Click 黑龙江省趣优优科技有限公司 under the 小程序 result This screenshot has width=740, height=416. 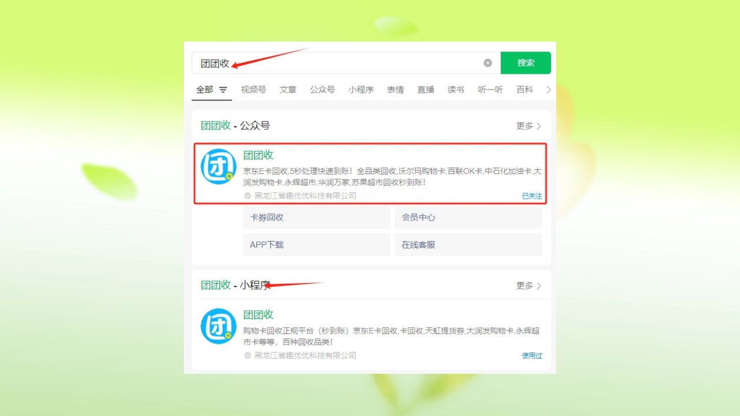point(305,355)
